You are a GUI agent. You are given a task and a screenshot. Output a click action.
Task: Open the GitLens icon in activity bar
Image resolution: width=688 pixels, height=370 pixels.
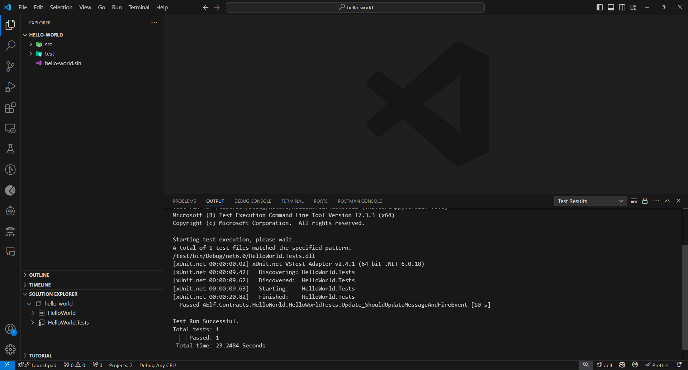click(10, 170)
